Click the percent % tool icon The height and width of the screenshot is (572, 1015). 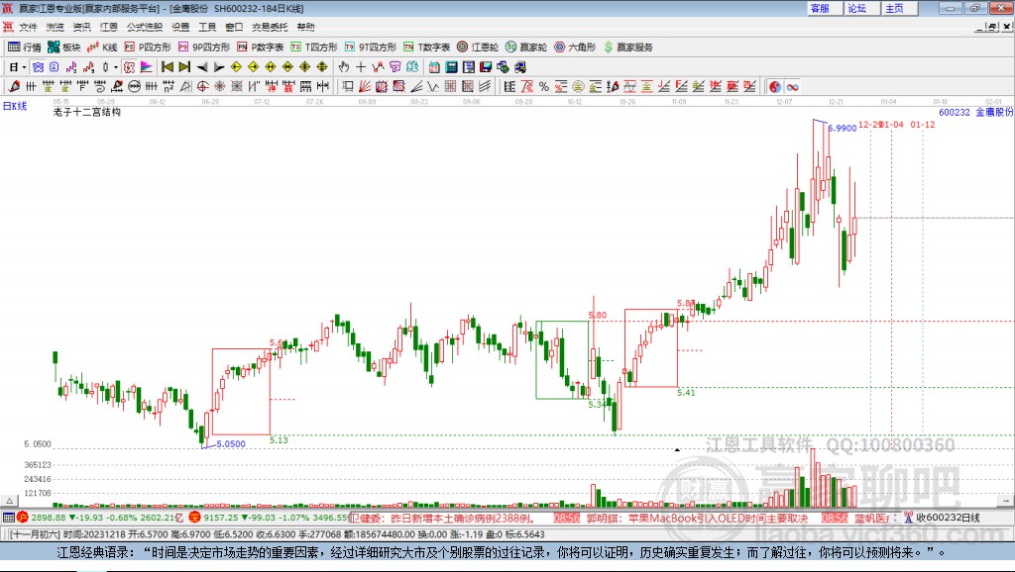[544, 87]
